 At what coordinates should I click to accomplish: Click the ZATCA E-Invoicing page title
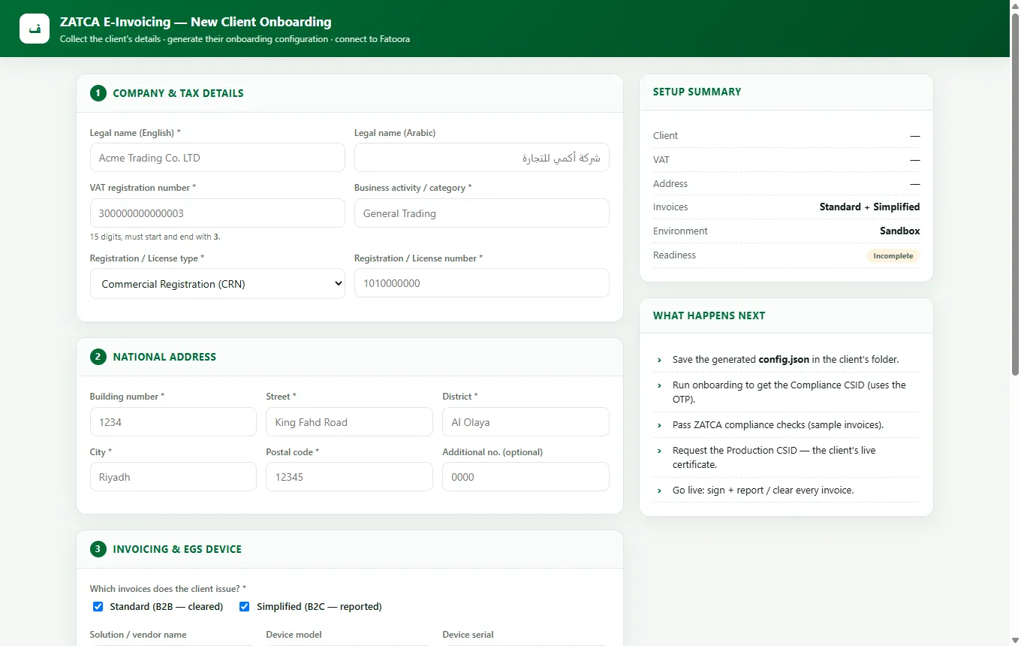coord(195,22)
